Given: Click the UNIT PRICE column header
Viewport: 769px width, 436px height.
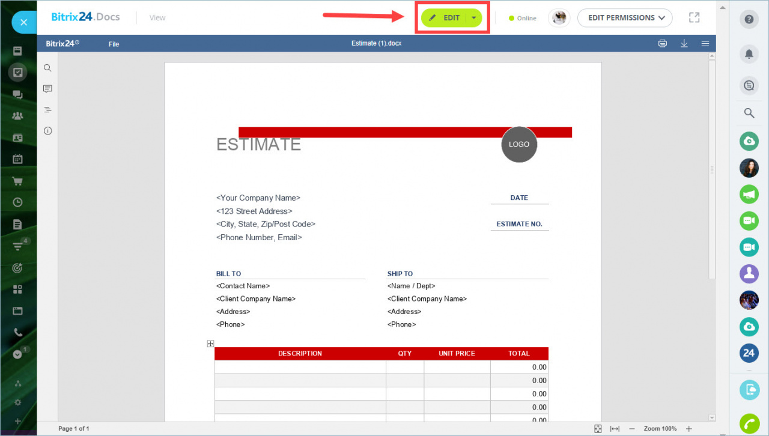Looking at the screenshot, I should [x=457, y=354].
